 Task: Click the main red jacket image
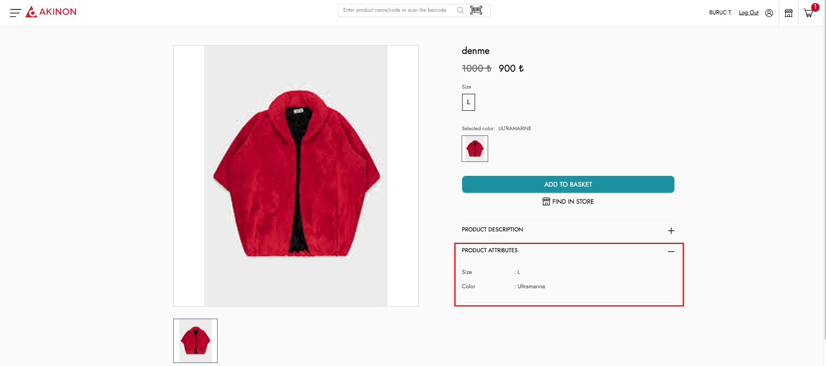(296, 175)
